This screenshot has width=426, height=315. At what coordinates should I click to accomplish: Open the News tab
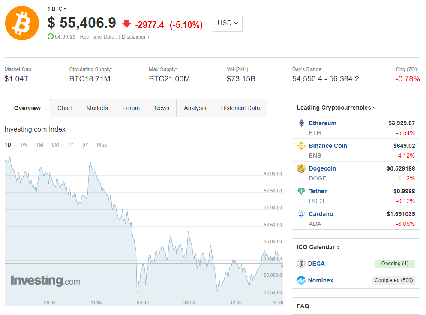point(162,108)
